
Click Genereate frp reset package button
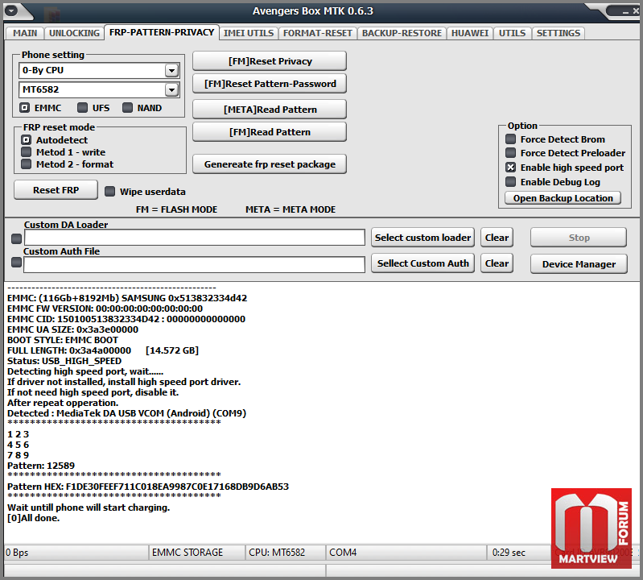pyautogui.click(x=270, y=164)
